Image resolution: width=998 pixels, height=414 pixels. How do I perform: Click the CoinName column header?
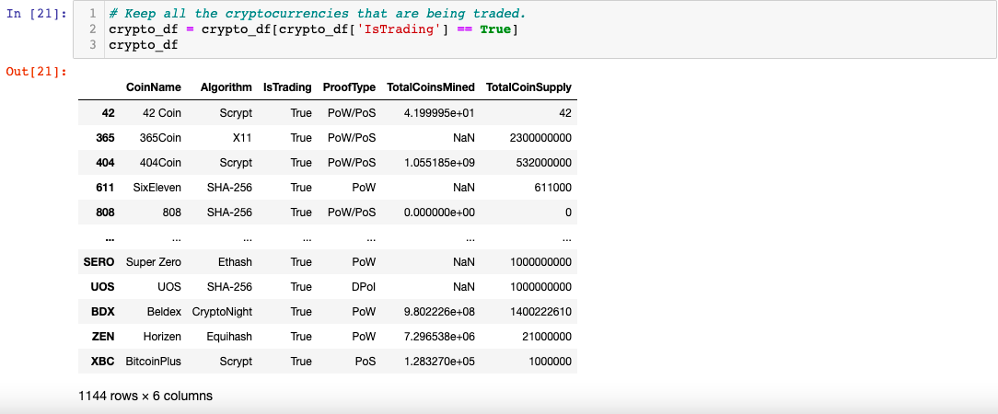154,87
